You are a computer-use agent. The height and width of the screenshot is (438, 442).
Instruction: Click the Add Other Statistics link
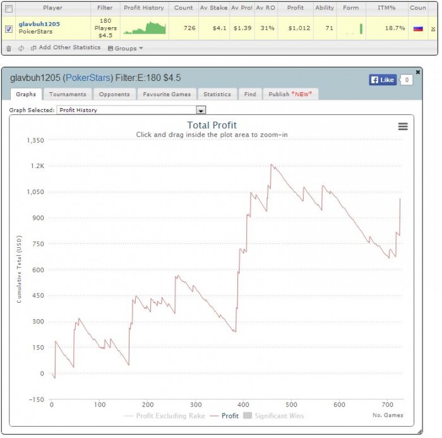click(x=66, y=47)
